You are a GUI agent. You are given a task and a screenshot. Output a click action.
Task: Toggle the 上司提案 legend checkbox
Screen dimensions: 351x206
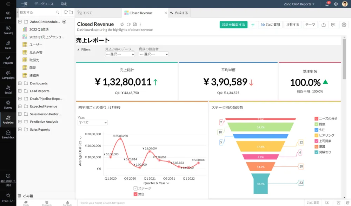pyautogui.click(x=316, y=141)
